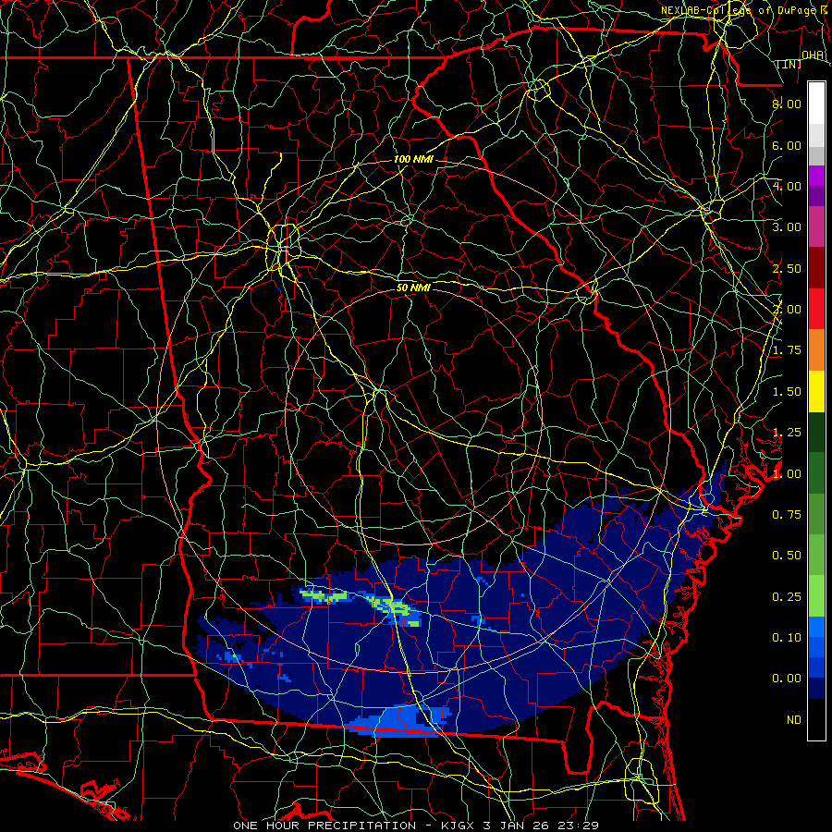Click the 0.10 legend value
This screenshot has width=832, height=832.
(787, 638)
